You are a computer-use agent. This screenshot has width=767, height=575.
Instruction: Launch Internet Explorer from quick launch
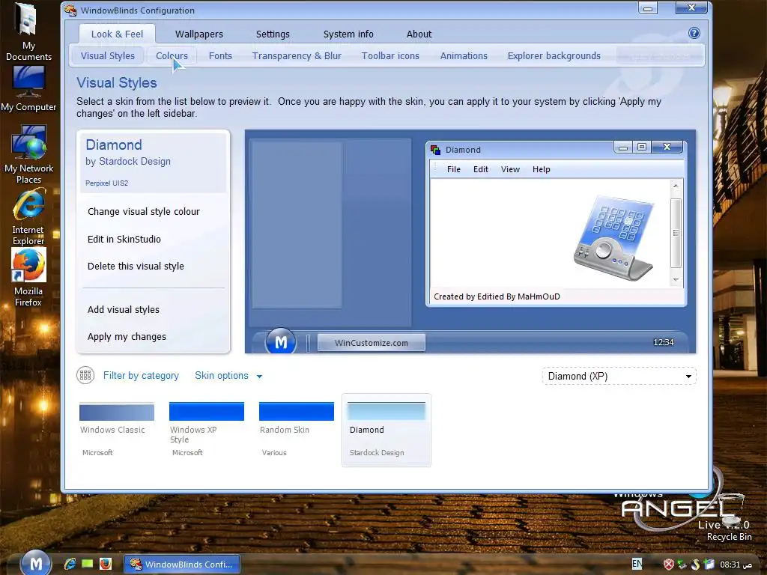coord(70,564)
